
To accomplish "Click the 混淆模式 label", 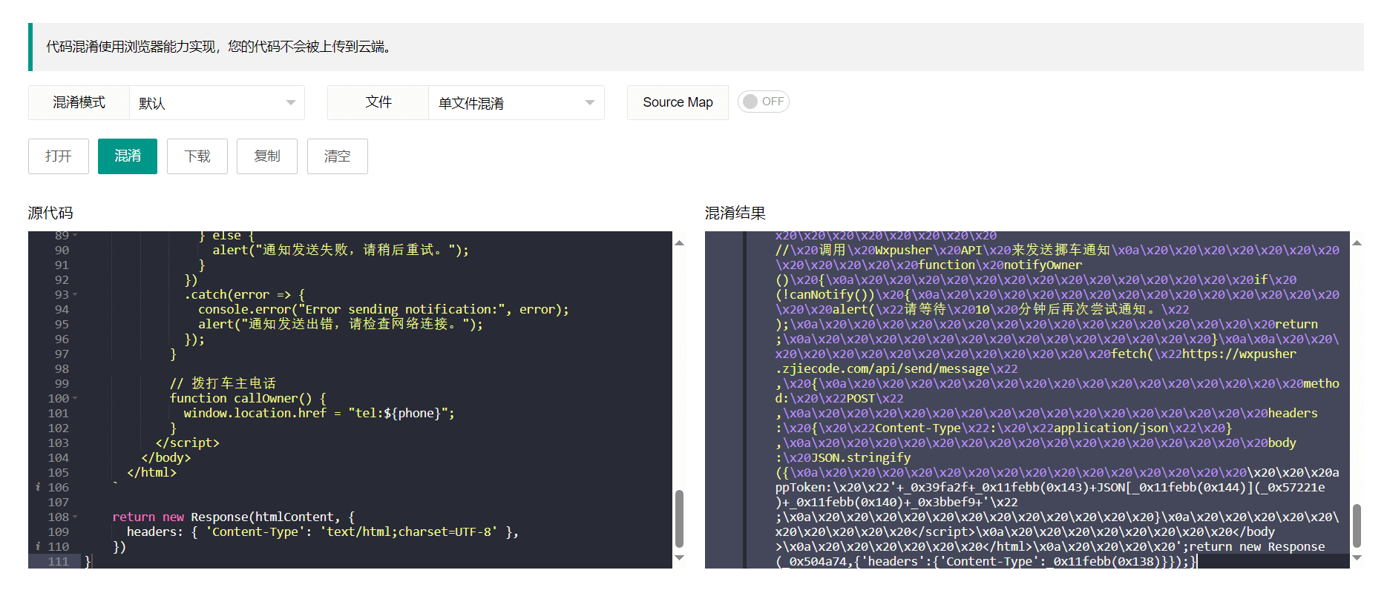I will [79, 102].
